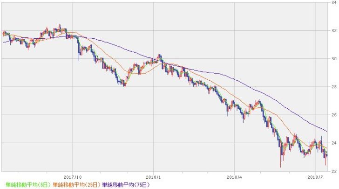The width and height of the screenshot is (339, 189).
Task: Select the 2018/7 date label on x-axis
Action: tap(316, 177)
